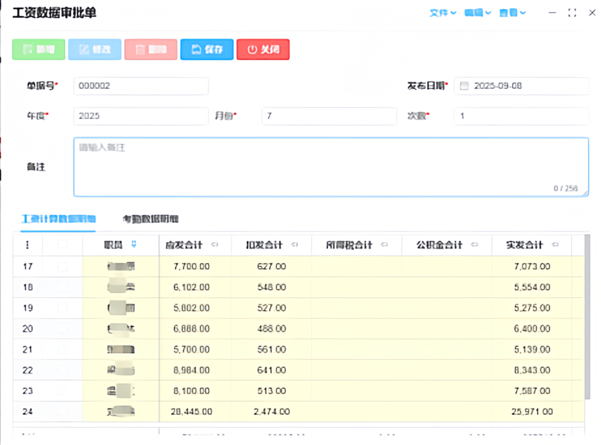Click the pin icon next to 实发合计
This screenshot has height=445, width=601.
(555, 244)
